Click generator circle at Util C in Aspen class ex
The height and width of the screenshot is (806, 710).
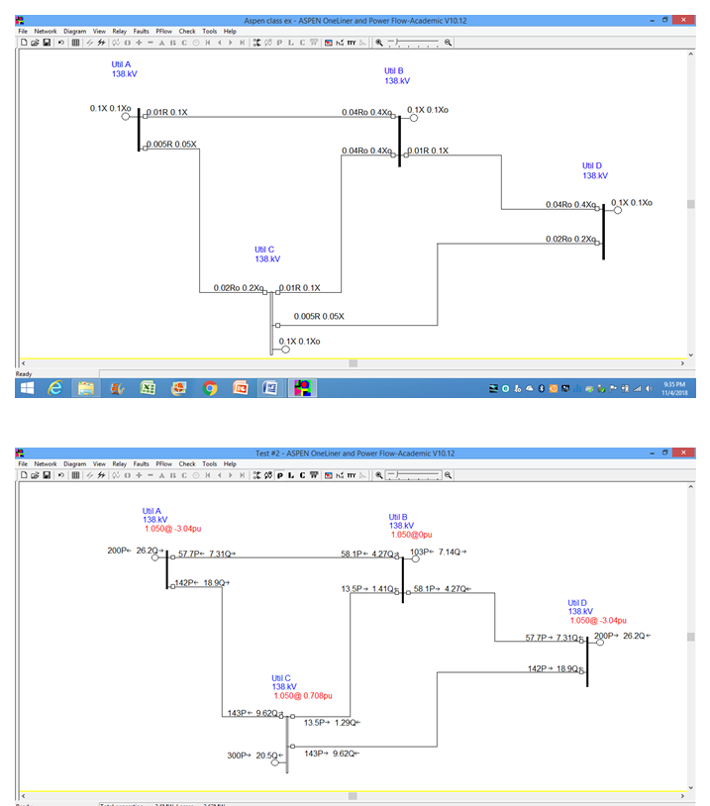[285, 350]
